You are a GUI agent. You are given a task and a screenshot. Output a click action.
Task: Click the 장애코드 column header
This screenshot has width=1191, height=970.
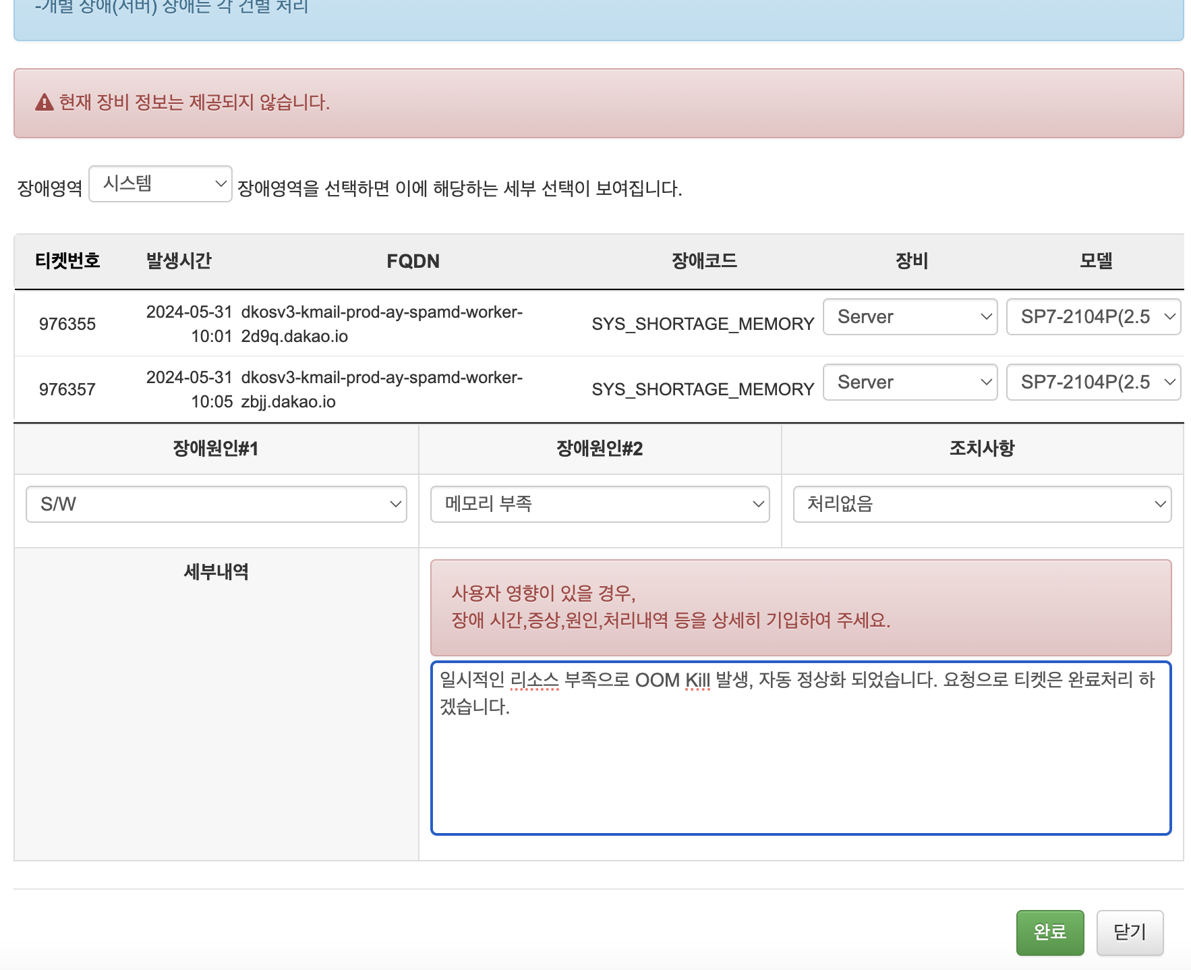[704, 261]
